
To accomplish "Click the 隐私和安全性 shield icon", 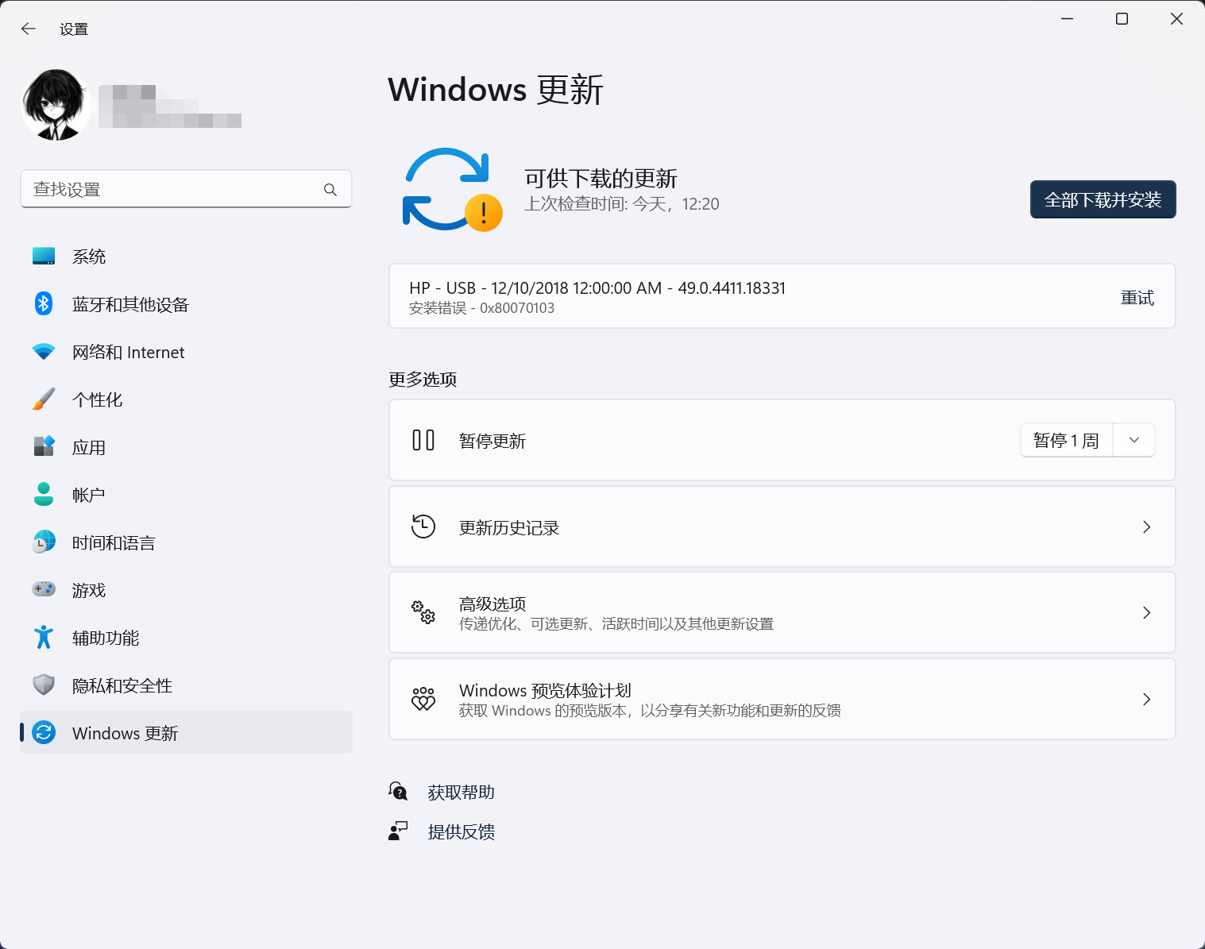I will point(43,685).
